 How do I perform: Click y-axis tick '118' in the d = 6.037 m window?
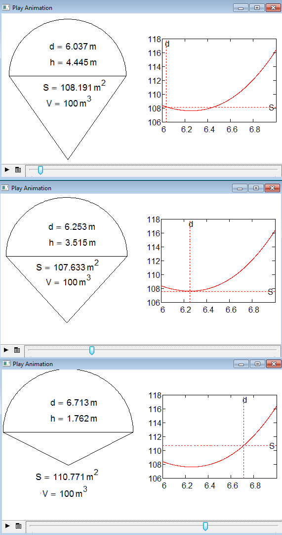(155, 39)
